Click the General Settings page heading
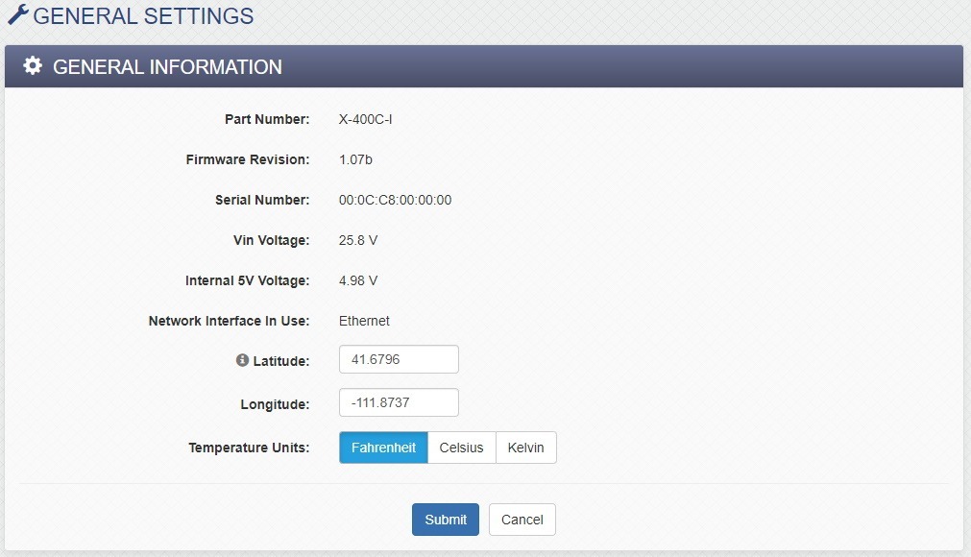This screenshot has height=557, width=971. (x=143, y=16)
